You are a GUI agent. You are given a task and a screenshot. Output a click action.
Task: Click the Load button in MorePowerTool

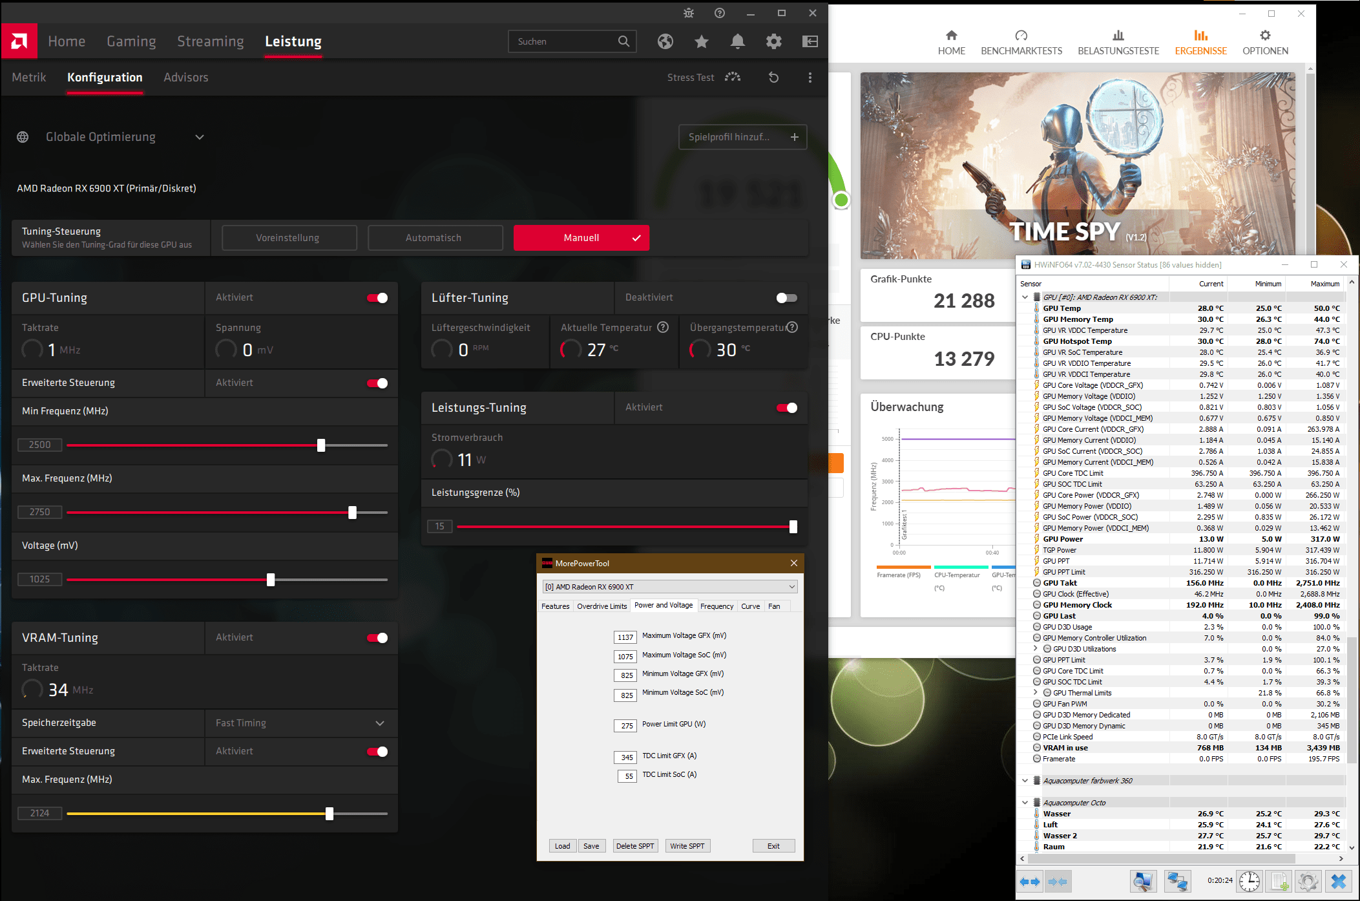pyautogui.click(x=562, y=846)
